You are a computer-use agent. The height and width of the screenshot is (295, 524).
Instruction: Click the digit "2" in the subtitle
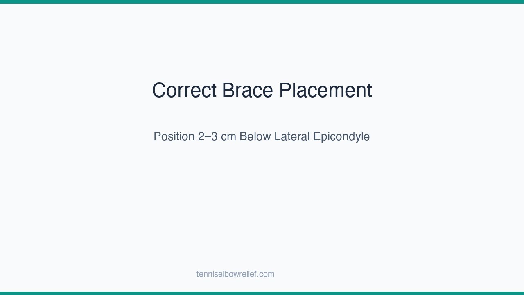click(201, 136)
